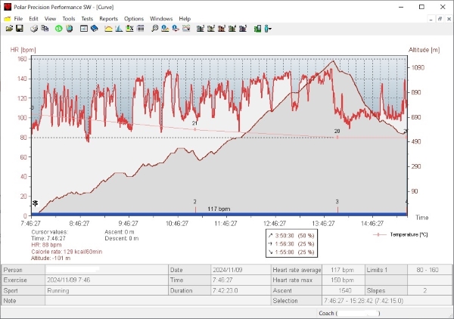Open the File menu

point(18,18)
